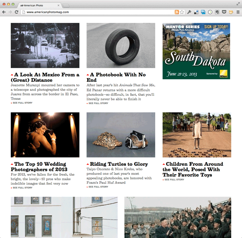Open a new tab
242x238 pixels.
66,5
